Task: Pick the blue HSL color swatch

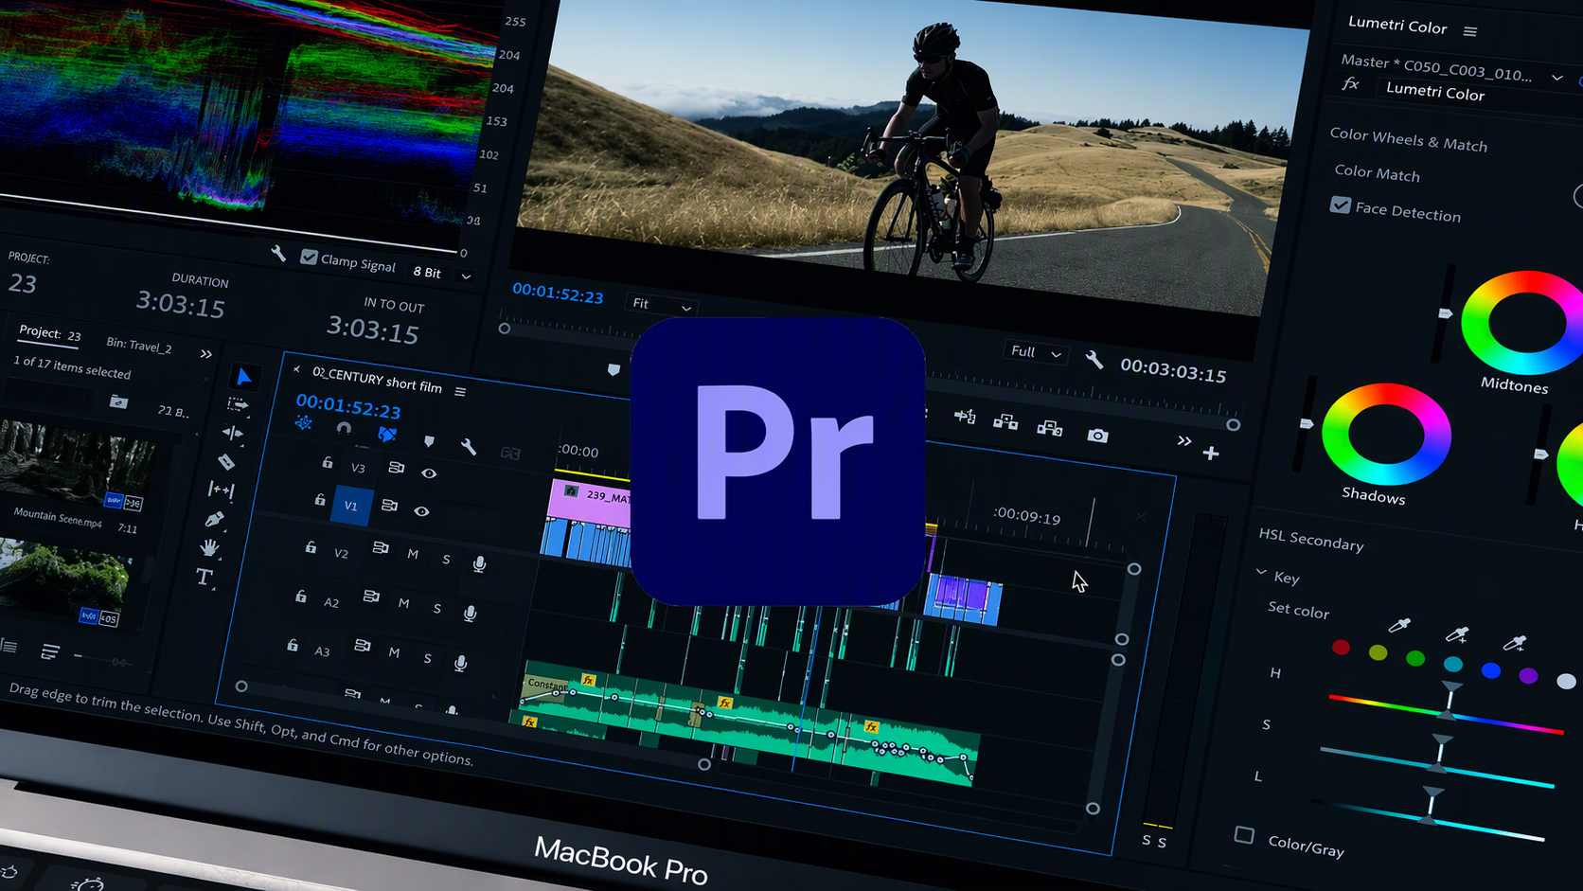Action: 1491,670
